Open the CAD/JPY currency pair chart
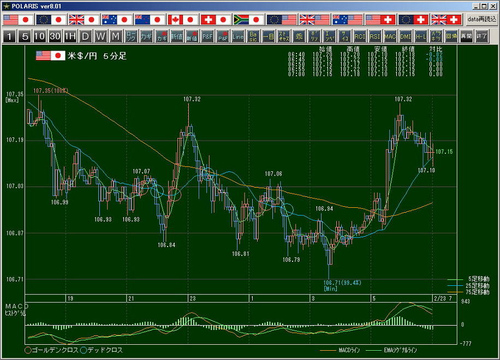500x360 pixels. 183,20
